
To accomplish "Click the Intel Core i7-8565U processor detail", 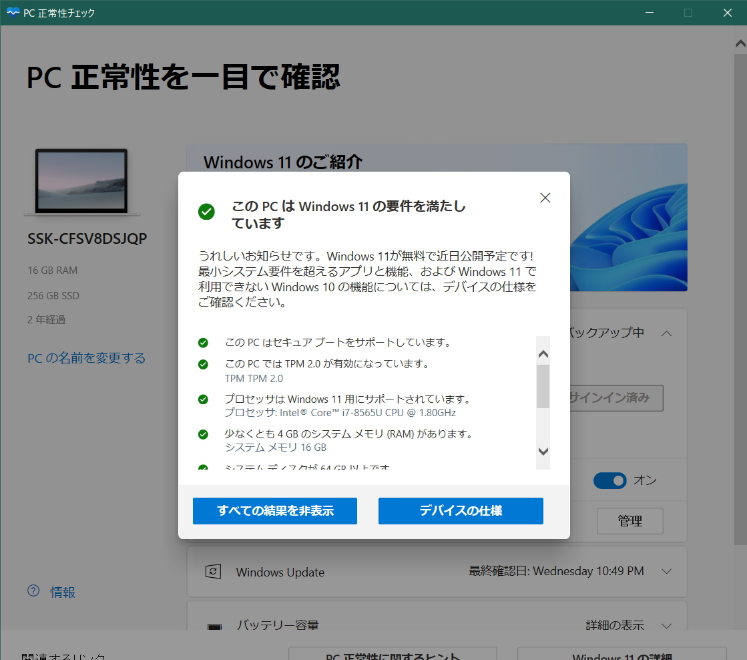I will pyautogui.click(x=340, y=413).
